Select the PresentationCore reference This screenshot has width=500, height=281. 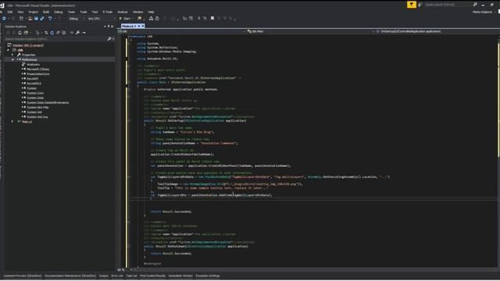pyautogui.click(x=38, y=74)
